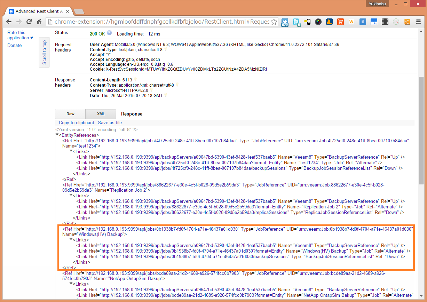
Task: Click the film strip extension icon
Action: tap(385, 22)
